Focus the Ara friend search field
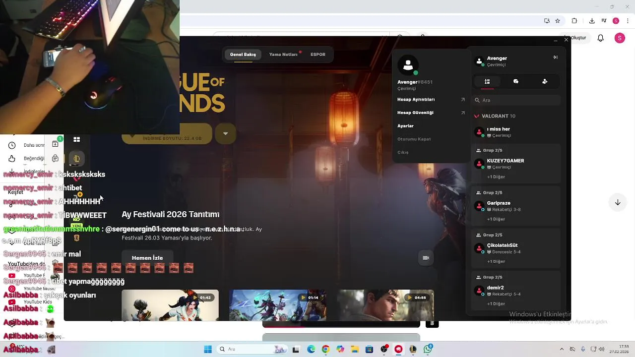The image size is (635, 357). click(517, 100)
